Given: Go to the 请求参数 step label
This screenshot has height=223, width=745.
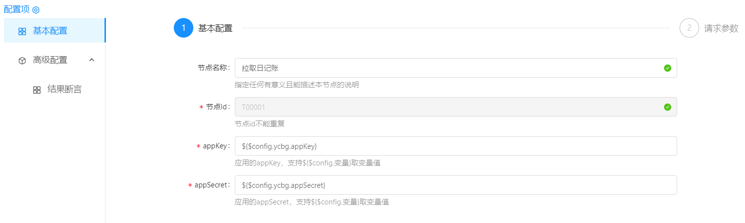Looking at the screenshot, I should (x=721, y=28).
